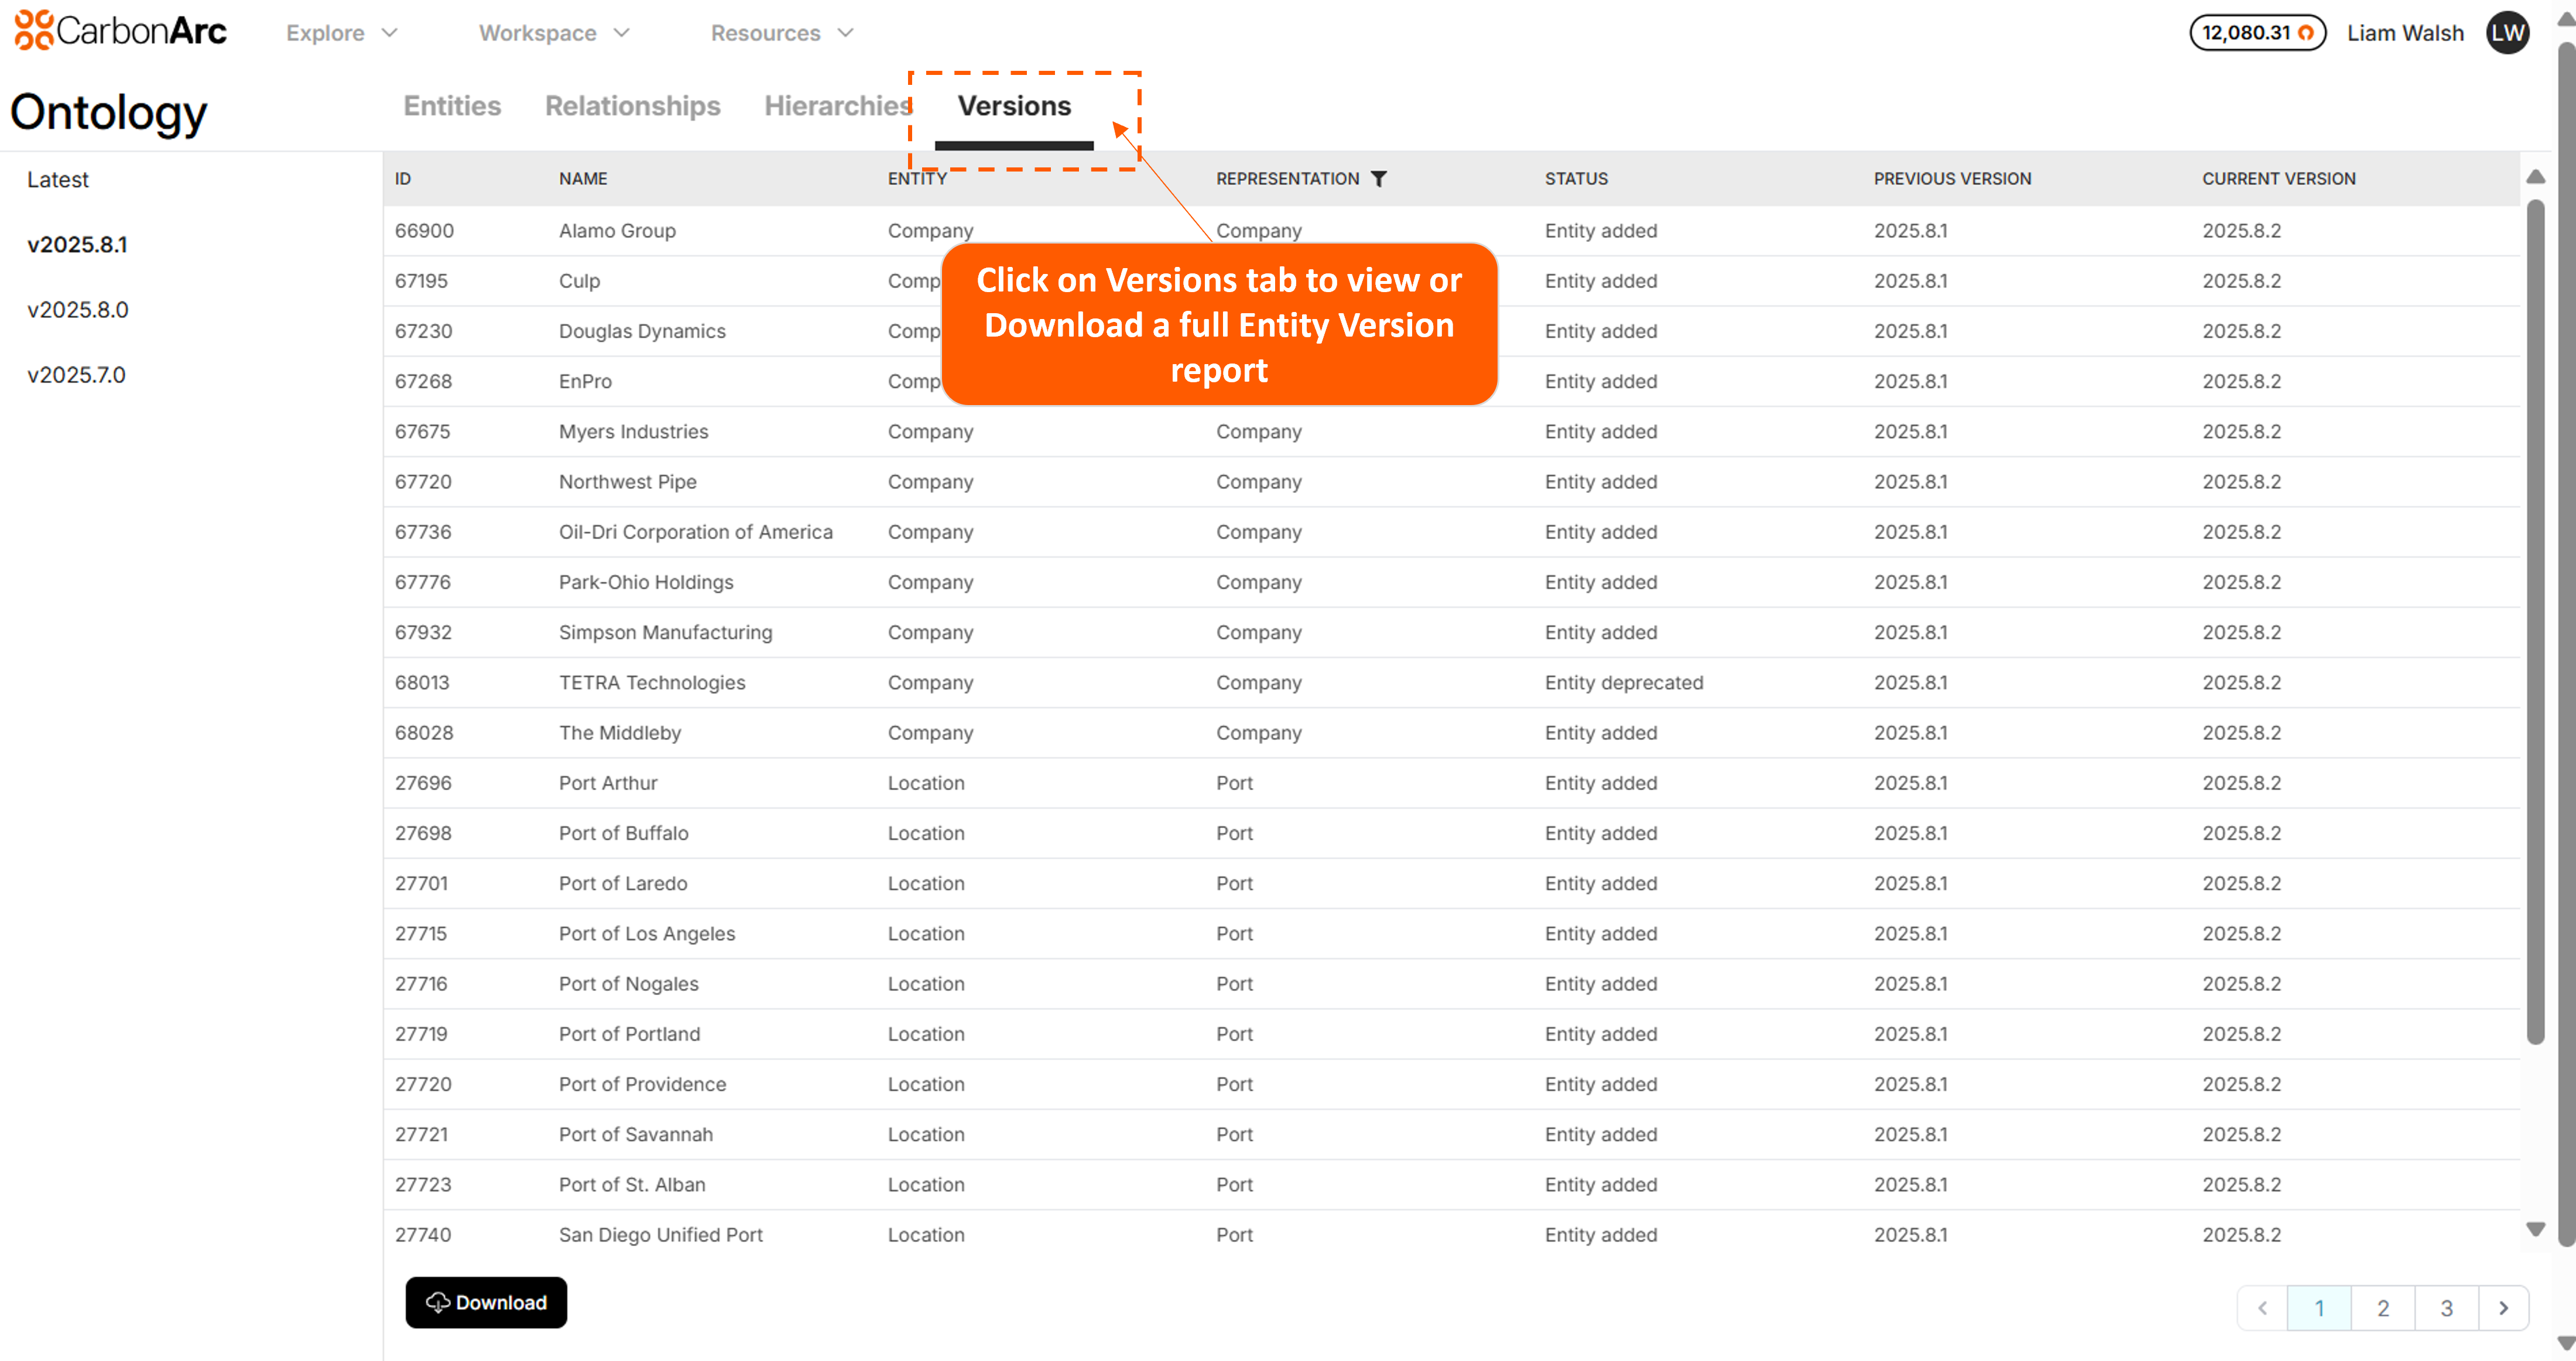
Task: Click the CarbonArc logo icon
Action: (x=33, y=30)
